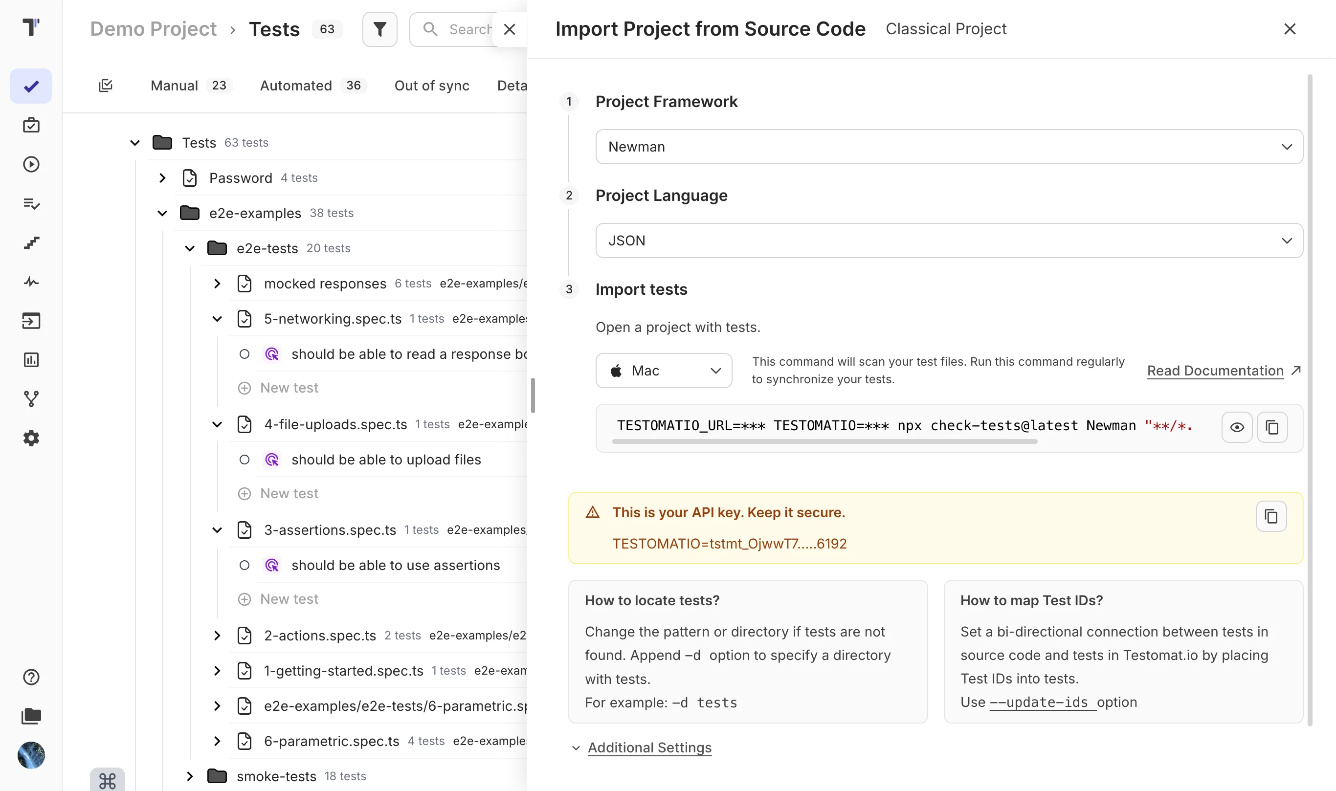This screenshot has width=1336, height=791.
Task: Click the test tree scrollbar handle
Action: coord(533,395)
